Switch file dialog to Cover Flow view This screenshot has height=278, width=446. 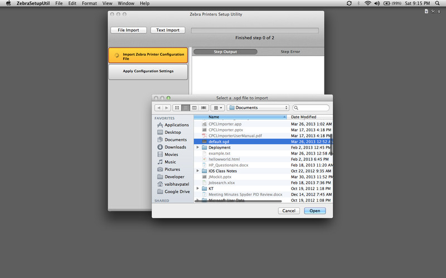click(x=203, y=108)
